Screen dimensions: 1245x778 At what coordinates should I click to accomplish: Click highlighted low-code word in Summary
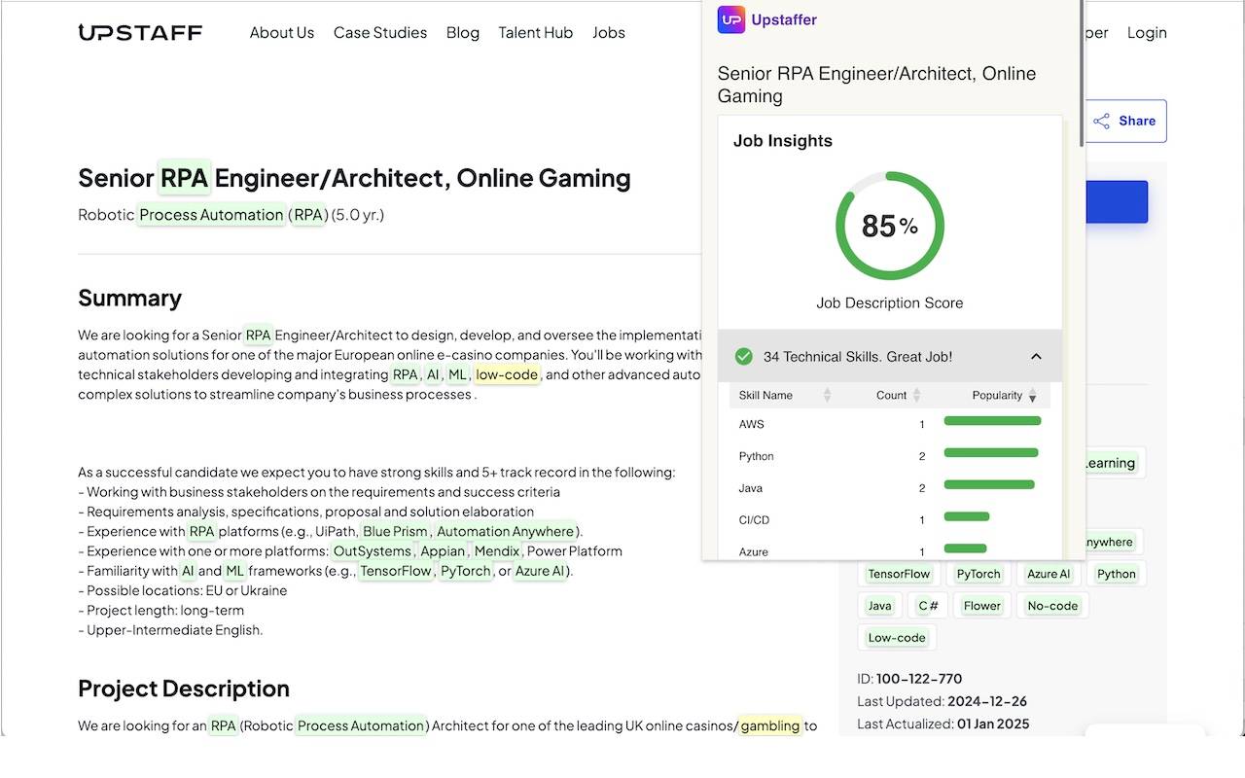click(507, 374)
